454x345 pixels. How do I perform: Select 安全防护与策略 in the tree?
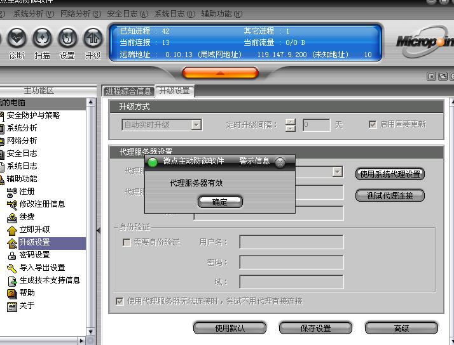point(33,115)
